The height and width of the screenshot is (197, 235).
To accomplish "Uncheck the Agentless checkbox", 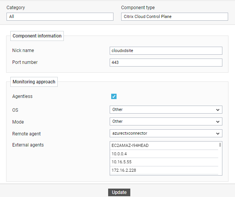I will point(114,96).
